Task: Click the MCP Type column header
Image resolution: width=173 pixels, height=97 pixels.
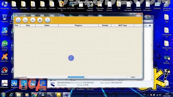Action: pyautogui.click(x=123, y=25)
